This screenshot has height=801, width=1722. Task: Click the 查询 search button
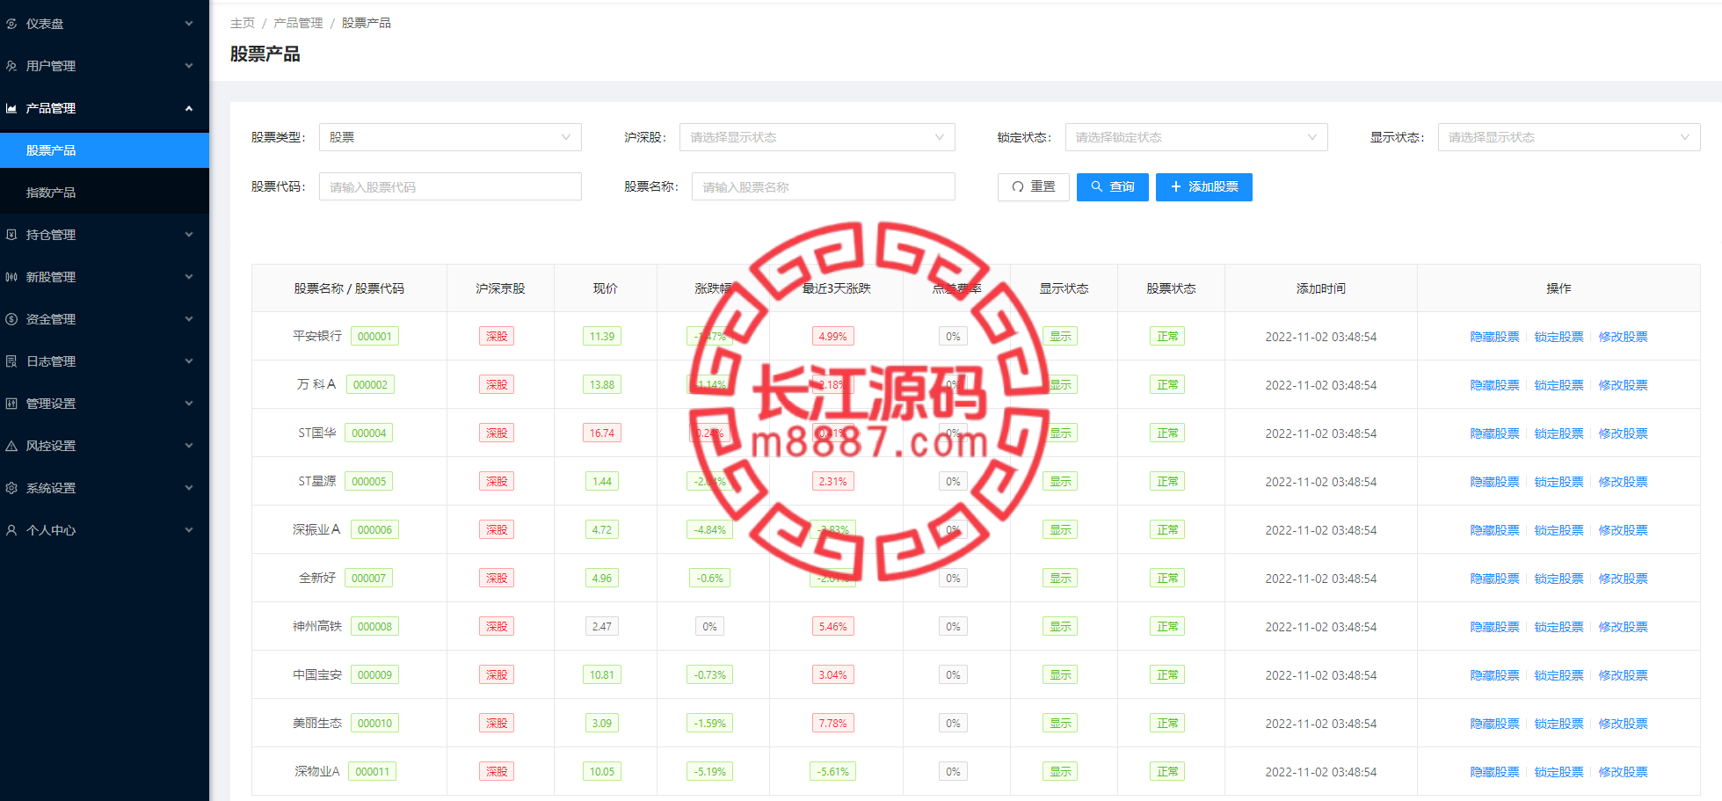pos(1112,186)
